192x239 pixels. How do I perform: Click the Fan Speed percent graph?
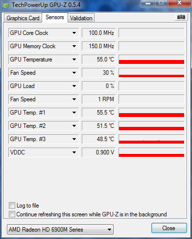tap(151, 73)
